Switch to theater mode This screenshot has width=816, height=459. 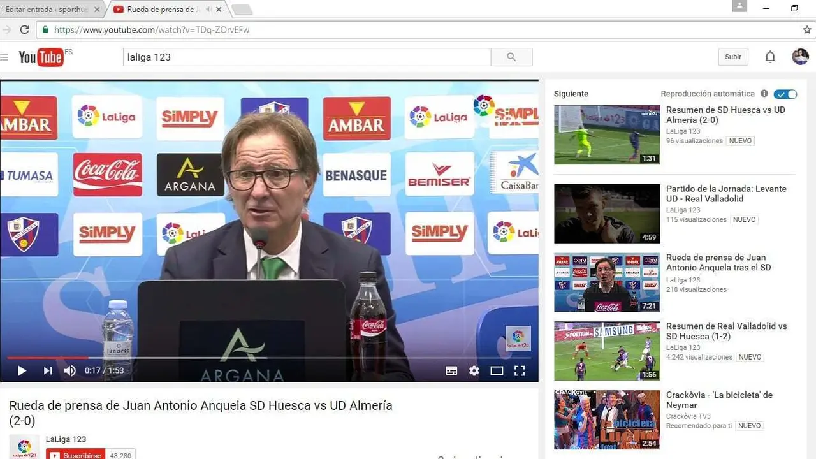point(497,370)
